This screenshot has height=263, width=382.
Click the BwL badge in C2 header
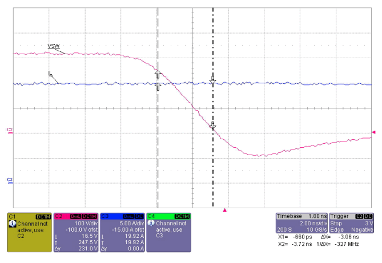coord(76,216)
